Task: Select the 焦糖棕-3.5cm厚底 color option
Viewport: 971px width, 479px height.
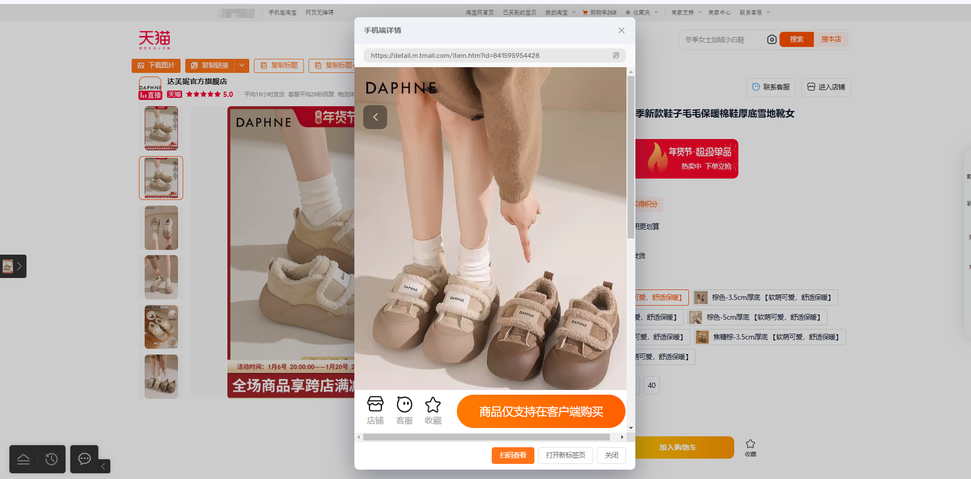Action: (x=770, y=337)
